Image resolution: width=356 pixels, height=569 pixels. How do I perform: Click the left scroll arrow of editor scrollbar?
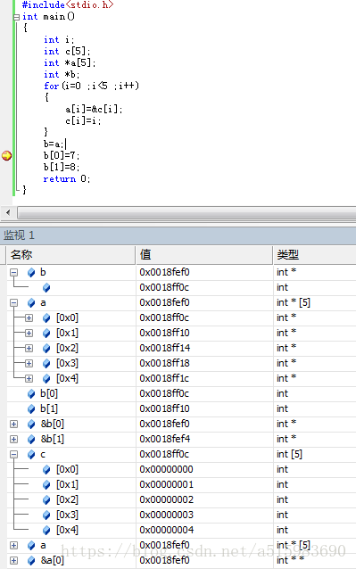click(8, 212)
